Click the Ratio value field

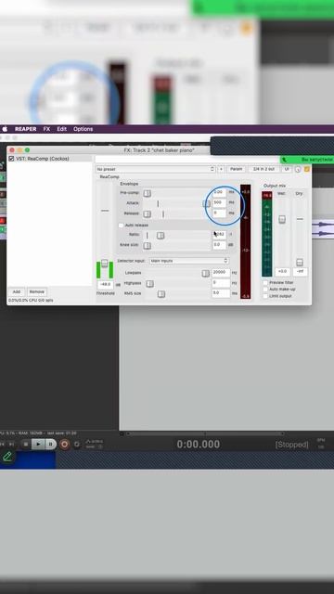tap(219, 235)
